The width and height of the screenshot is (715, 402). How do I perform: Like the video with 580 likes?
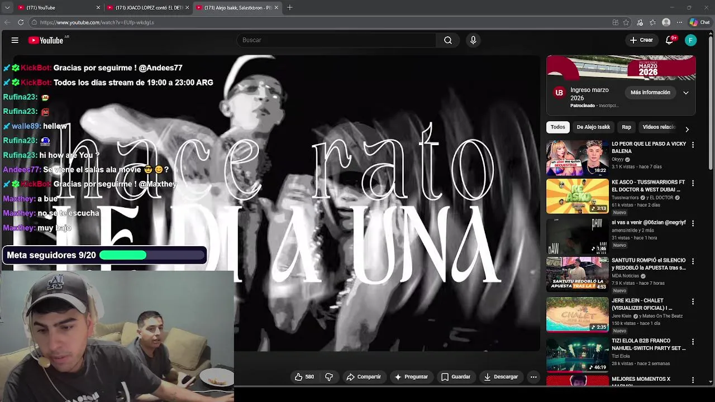click(x=304, y=377)
